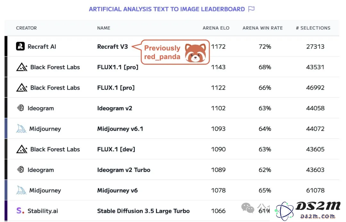Click the red panda illustration in callout

pos(195,53)
